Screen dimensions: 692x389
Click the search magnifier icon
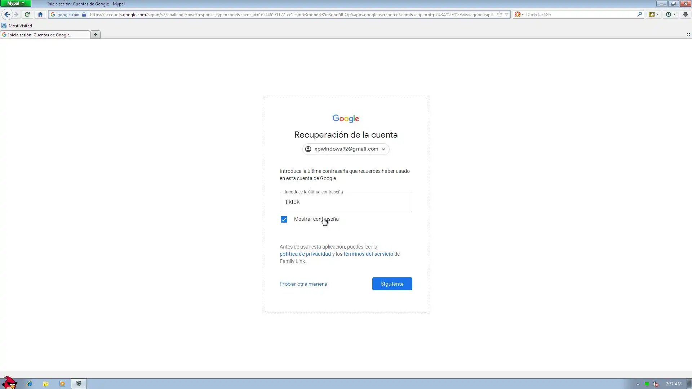point(639,14)
